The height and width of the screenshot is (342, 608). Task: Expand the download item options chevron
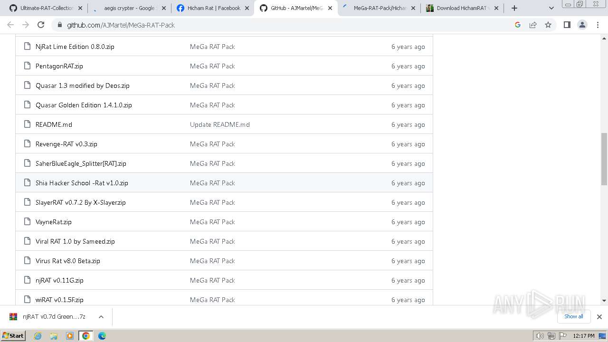[x=101, y=317]
